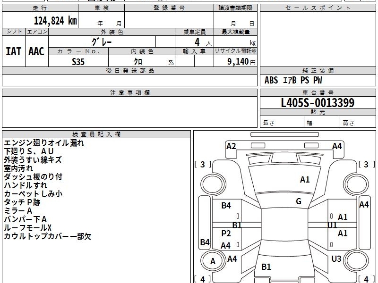The width and height of the screenshot is (378, 283).
Task: Click the 外装色 header cell
Action: (x=112, y=32)
